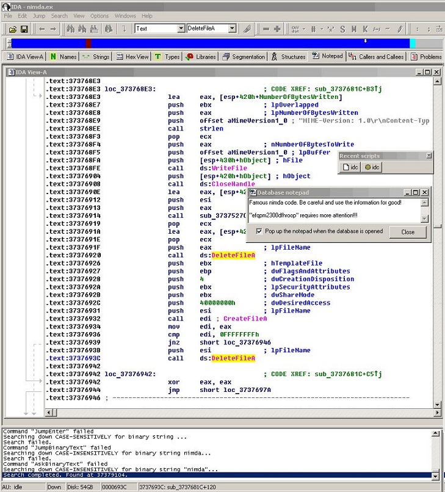Toggle 'Pop up the notepad' checkbox
This screenshot has height=492, width=445.
click(x=259, y=231)
